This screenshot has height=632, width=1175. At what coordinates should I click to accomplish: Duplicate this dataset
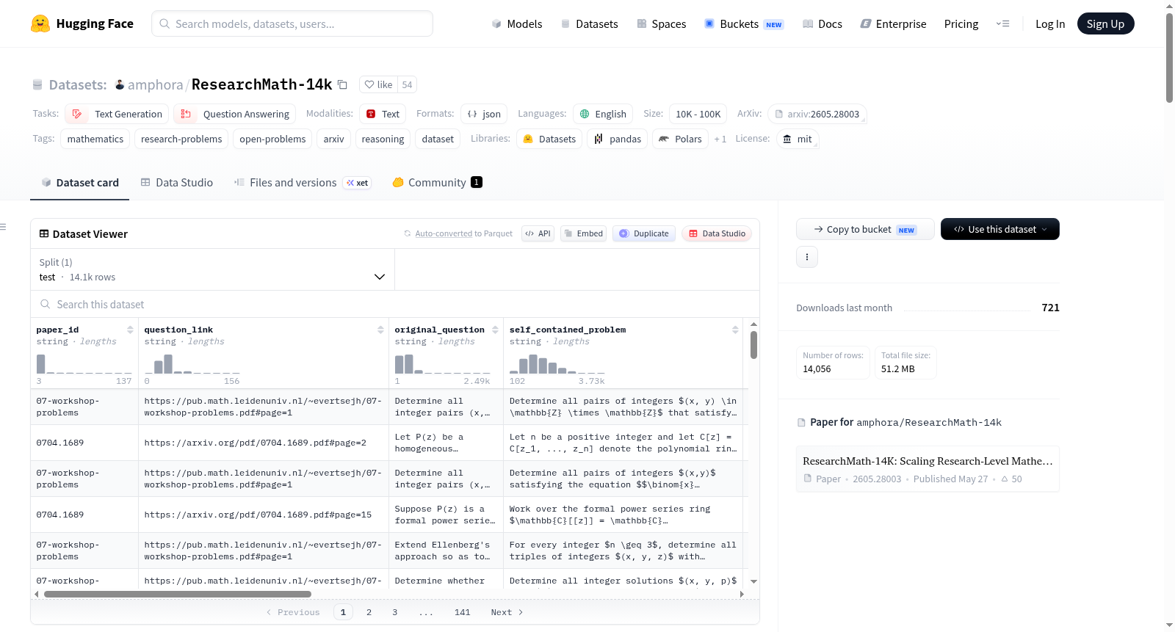point(644,233)
